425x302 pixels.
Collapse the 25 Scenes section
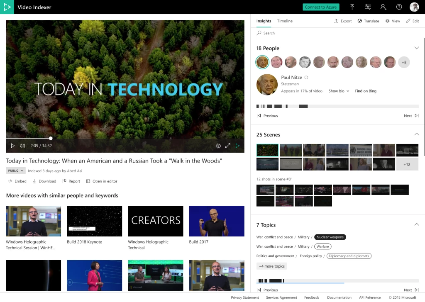click(x=417, y=134)
